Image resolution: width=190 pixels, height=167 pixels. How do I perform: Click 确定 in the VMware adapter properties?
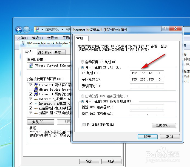[x=89, y=162]
